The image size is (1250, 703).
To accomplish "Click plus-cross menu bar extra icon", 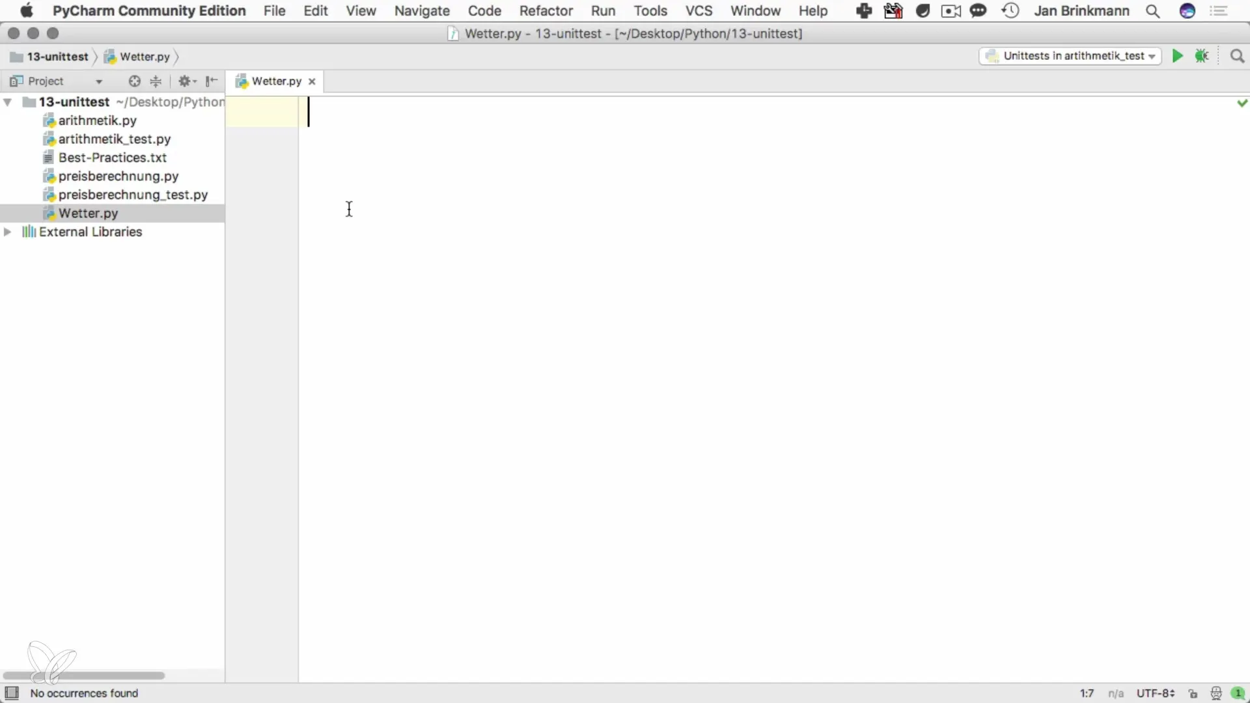I will click(x=864, y=11).
